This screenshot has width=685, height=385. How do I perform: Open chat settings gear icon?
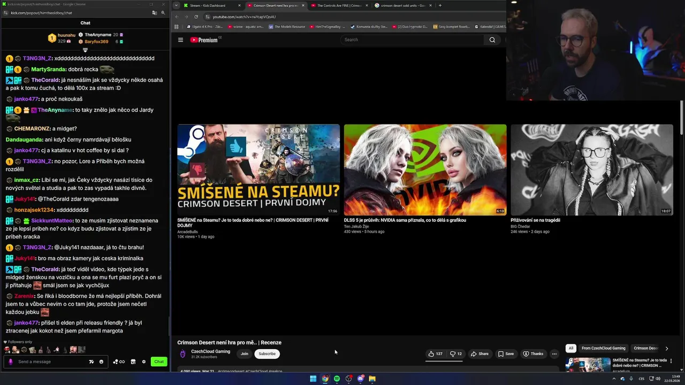pos(143,362)
